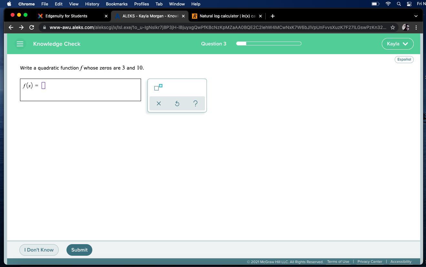Switch to the Edgenuity for Students tab
426x267 pixels.
point(66,16)
